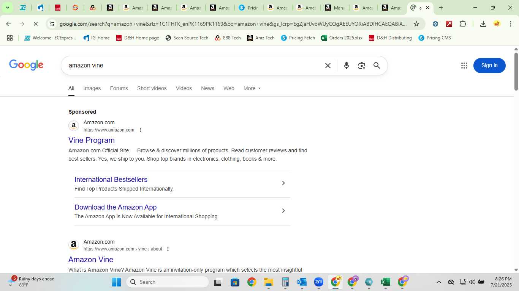Open the Amz Tech bookmark
Screen dimensions: 519x291
[x=261, y=38]
